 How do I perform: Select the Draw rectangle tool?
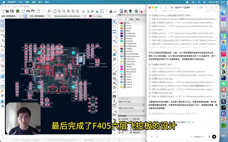(x=114, y=74)
